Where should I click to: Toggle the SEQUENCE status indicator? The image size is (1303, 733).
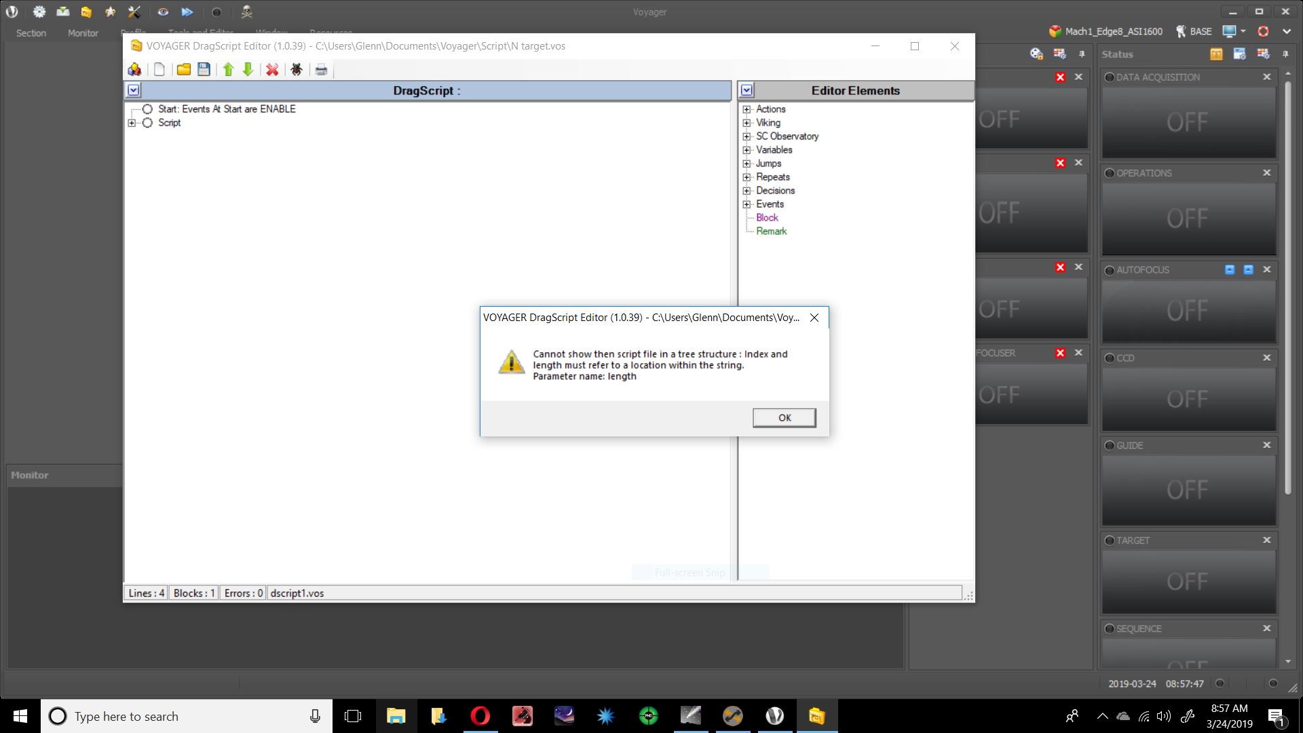(x=1110, y=629)
